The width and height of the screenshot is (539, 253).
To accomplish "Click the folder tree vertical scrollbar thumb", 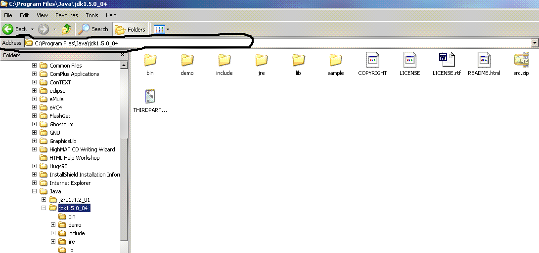I will (x=124, y=188).
